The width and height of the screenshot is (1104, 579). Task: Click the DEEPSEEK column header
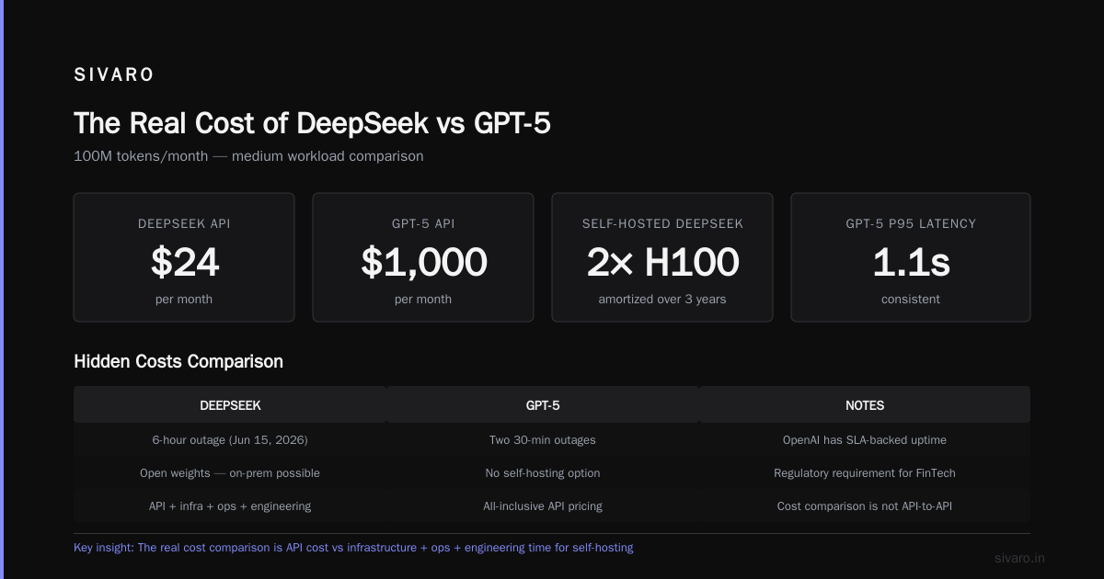[x=230, y=405]
